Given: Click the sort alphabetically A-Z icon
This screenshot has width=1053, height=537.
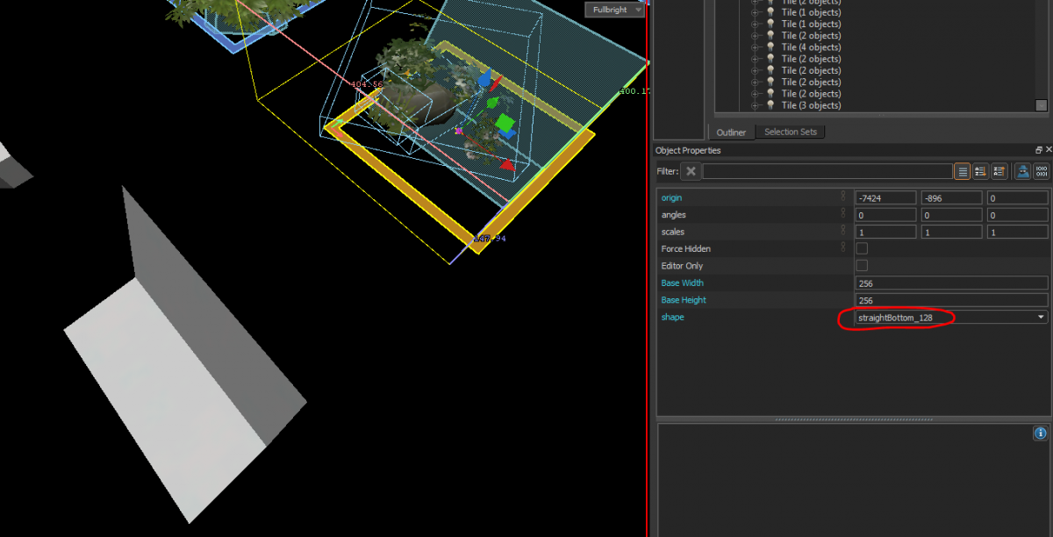Looking at the screenshot, I should pyautogui.click(x=981, y=171).
